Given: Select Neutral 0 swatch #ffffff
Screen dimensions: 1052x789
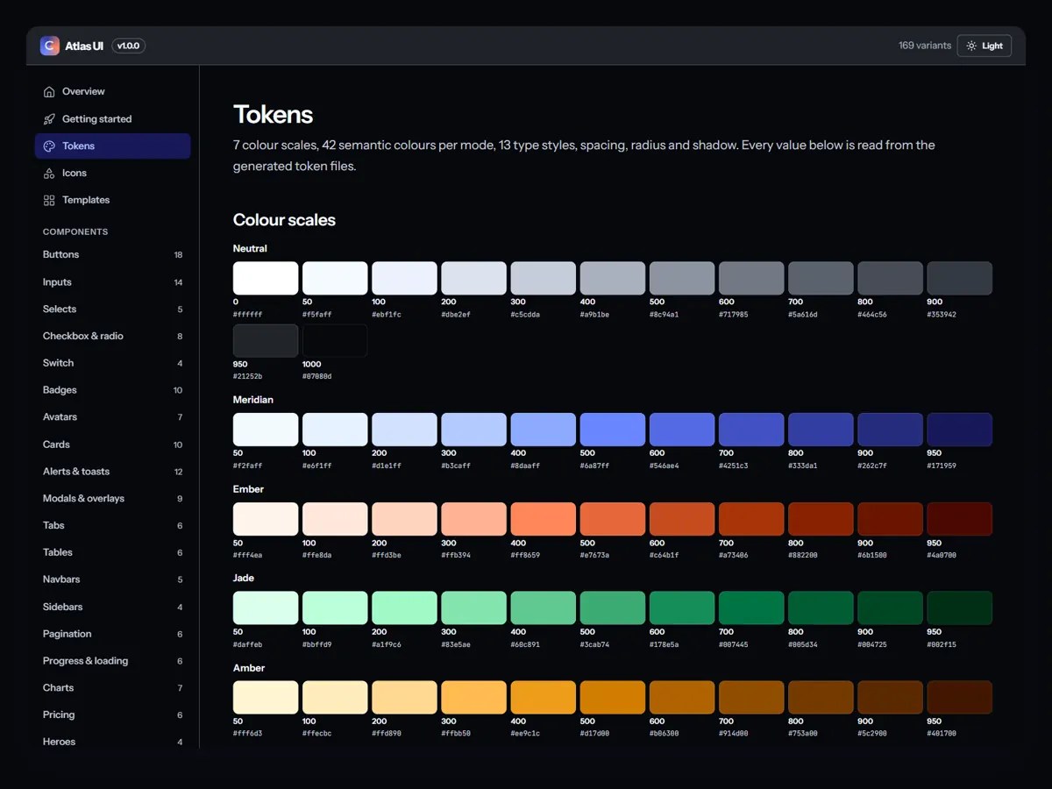Looking at the screenshot, I should pos(266,278).
